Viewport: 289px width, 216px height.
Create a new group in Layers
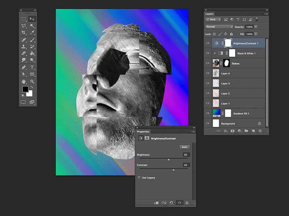(246, 131)
